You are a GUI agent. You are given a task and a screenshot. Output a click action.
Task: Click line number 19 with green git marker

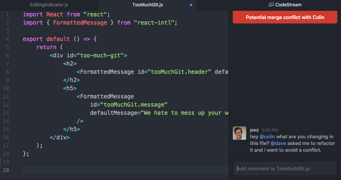click(6, 162)
